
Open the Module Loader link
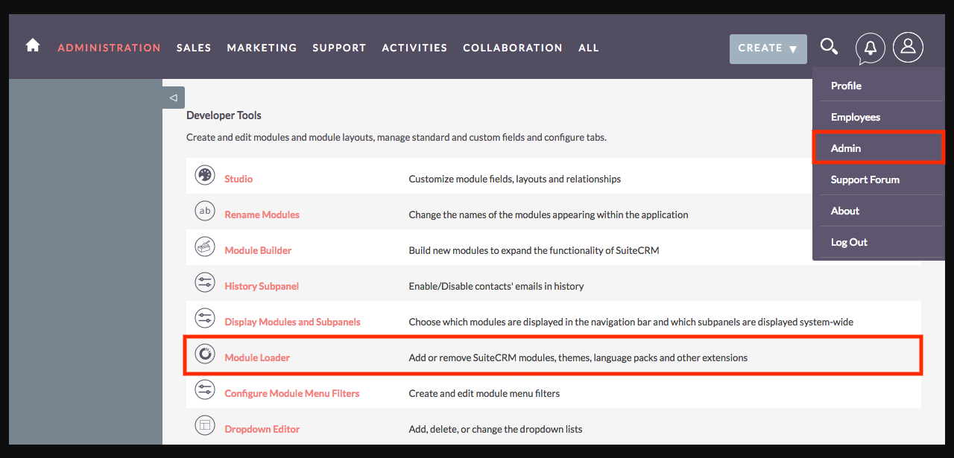(x=257, y=357)
